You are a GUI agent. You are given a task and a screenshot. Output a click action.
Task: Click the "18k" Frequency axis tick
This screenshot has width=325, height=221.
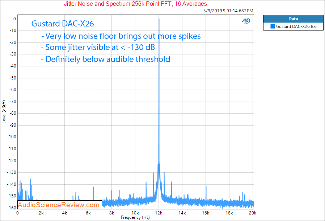[229, 213]
